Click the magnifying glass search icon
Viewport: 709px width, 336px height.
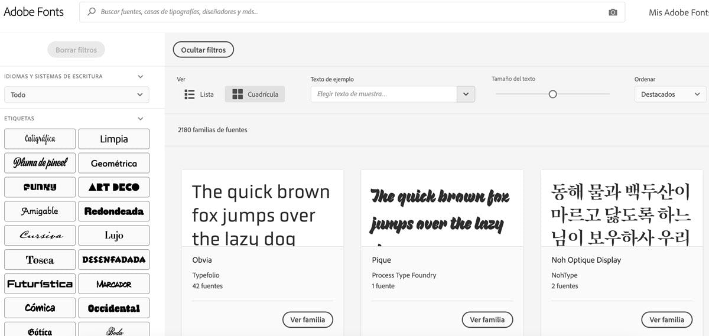coord(92,12)
